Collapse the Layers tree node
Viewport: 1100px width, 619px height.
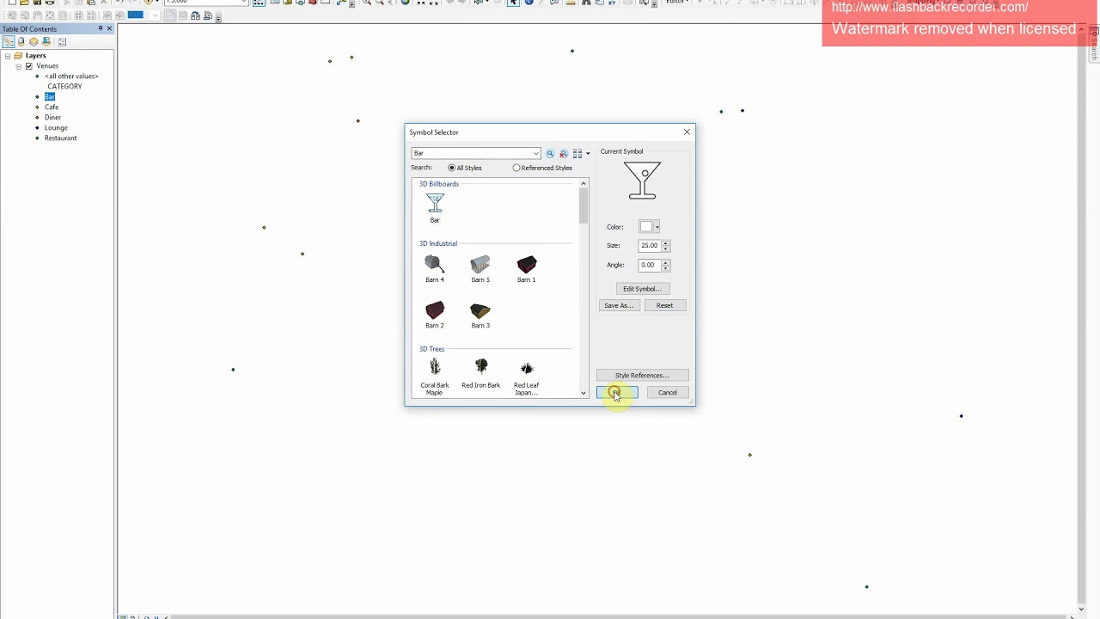click(x=8, y=56)
